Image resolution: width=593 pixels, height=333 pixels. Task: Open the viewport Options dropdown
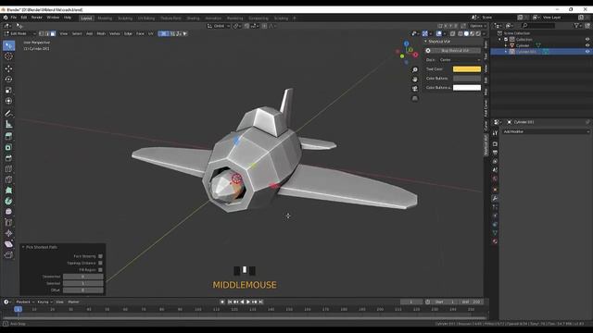click(x=477, y=26)
